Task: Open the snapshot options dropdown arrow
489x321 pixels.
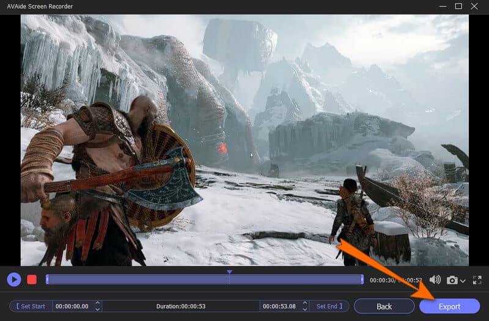Action: 463,281
